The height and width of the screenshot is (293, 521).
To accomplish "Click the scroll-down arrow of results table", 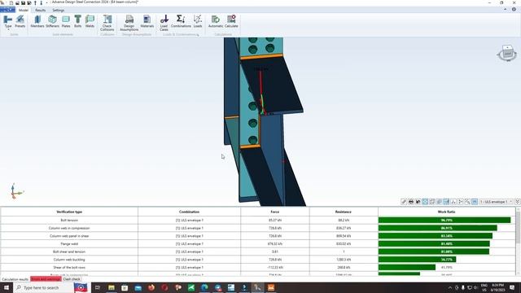I will [518, 273].
